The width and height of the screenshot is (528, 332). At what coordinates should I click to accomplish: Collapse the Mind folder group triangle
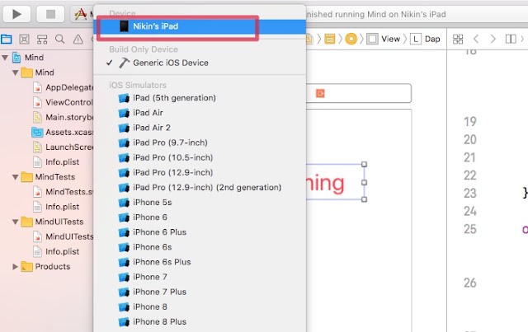click(x=15, y=72)
